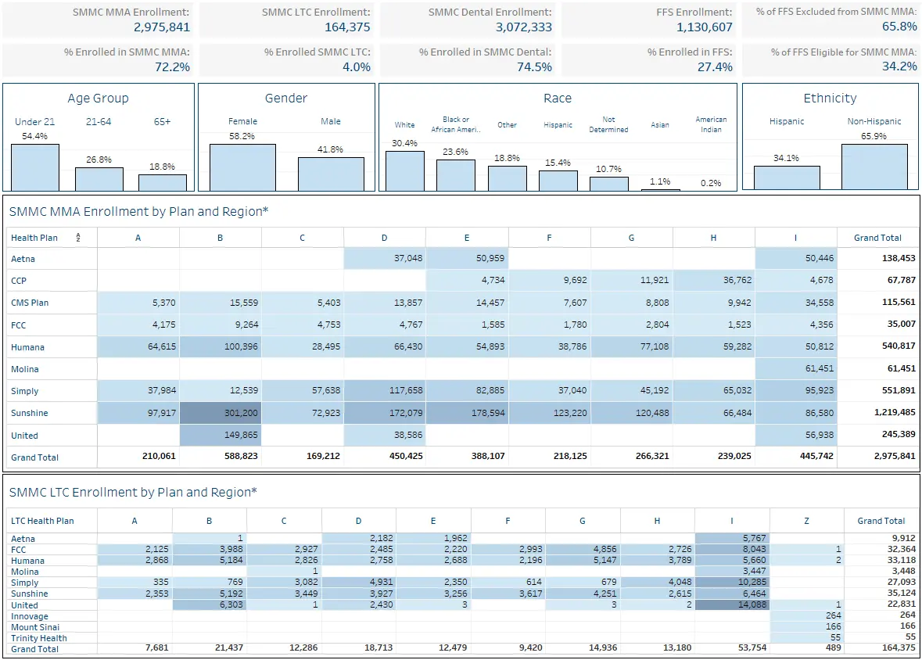The height and width of the screenshot is (660, 922).
Task: Click LTC Aetna region I cell 5,767
Action: [x=732, y=538]
